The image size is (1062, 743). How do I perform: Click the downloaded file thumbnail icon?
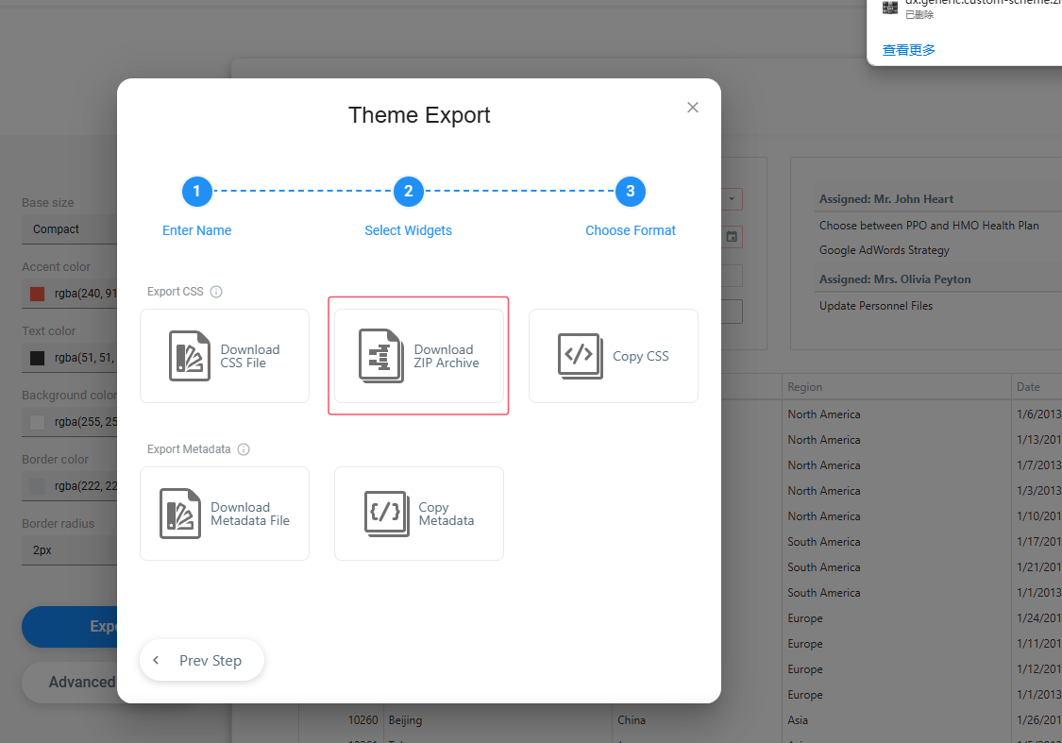tap(890, 8)
